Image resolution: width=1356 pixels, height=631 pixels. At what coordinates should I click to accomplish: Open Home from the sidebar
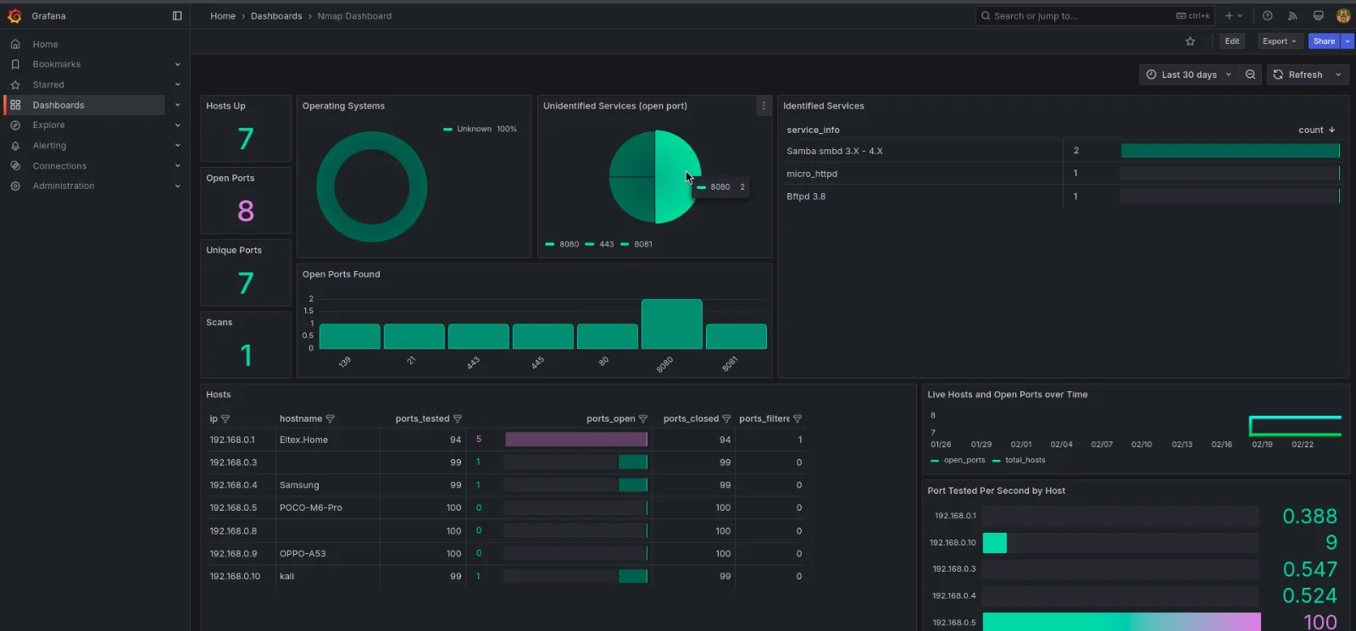(46, 44)
